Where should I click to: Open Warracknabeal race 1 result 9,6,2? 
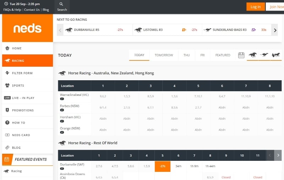click(103, 96)
